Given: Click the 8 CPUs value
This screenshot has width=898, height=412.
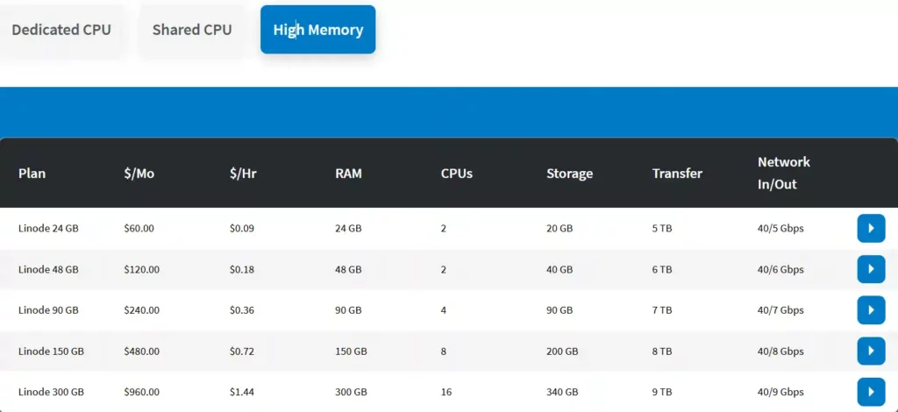Looking at the screenshot, I should click(444, 352).
